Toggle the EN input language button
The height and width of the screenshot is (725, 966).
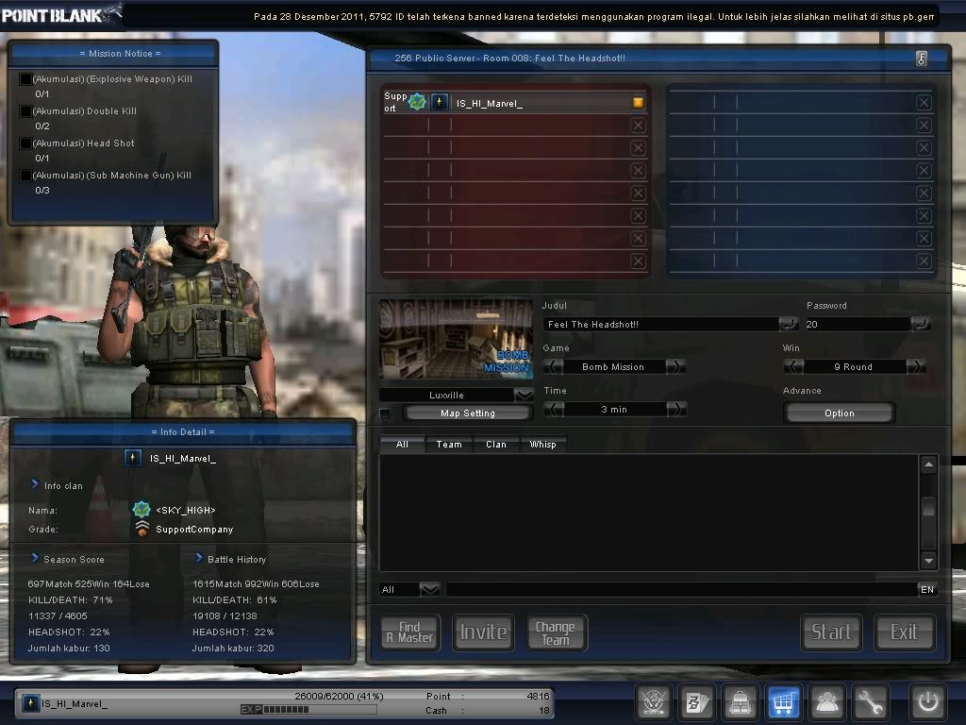coord(927,589)
